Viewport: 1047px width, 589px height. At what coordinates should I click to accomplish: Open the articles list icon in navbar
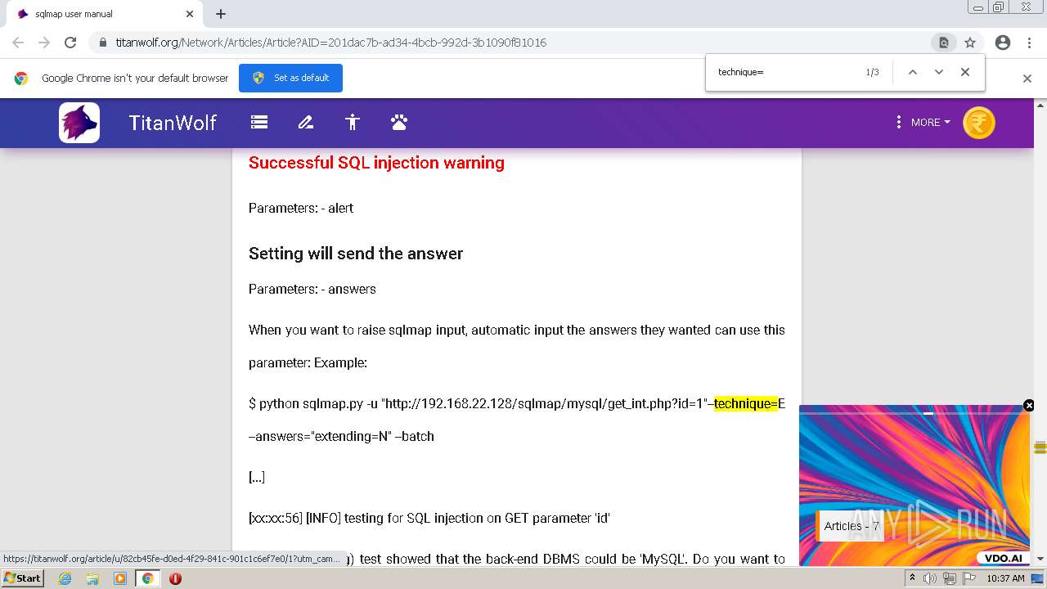[x=259, y=123]
